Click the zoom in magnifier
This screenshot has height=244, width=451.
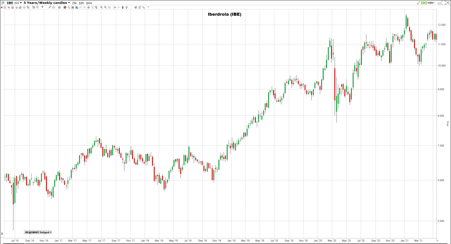[101, 7]
